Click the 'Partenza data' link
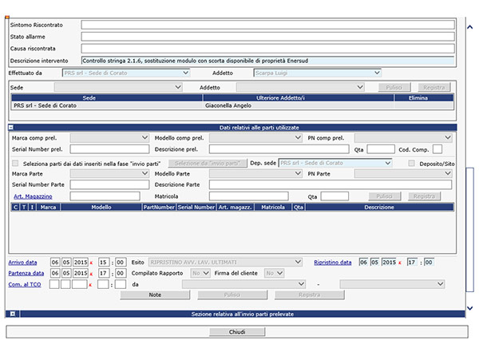479x348 pixels. pyautogui.click(x=26, y=274)
